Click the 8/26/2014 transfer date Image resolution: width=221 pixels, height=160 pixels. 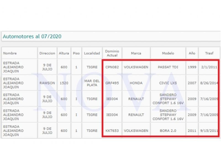(209, 83)
